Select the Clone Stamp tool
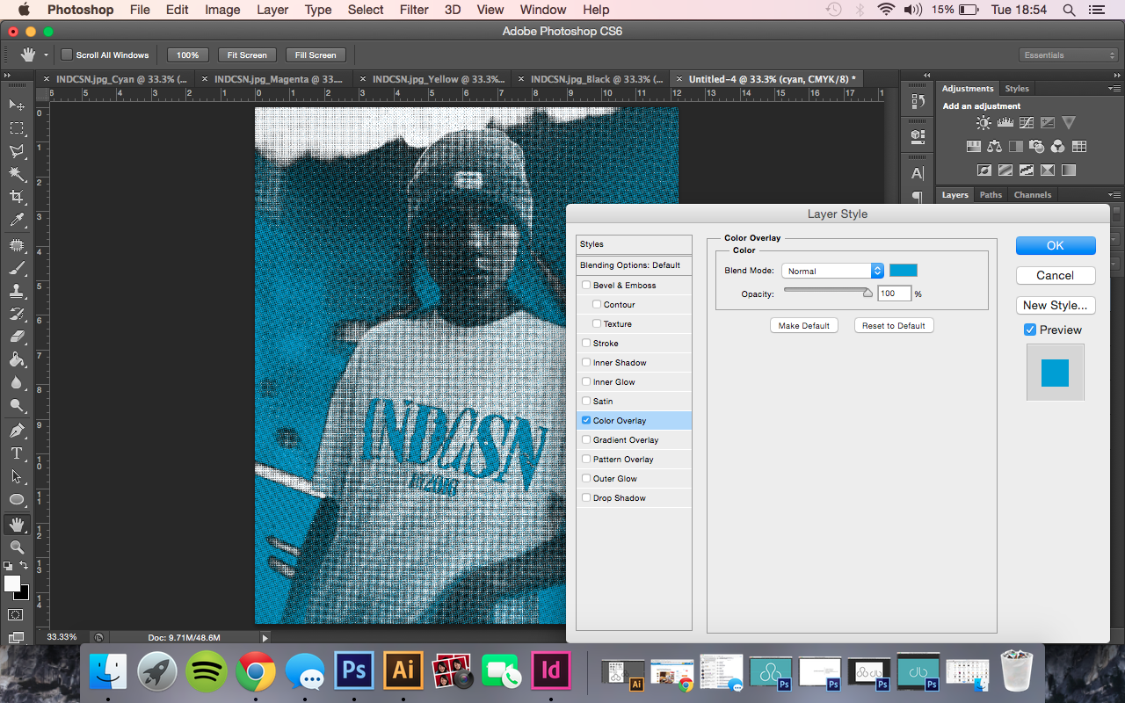1125x703 pixels. click(x=17, y=290)
